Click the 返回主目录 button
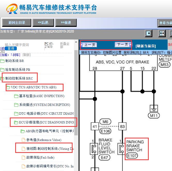 coord(17,22)
